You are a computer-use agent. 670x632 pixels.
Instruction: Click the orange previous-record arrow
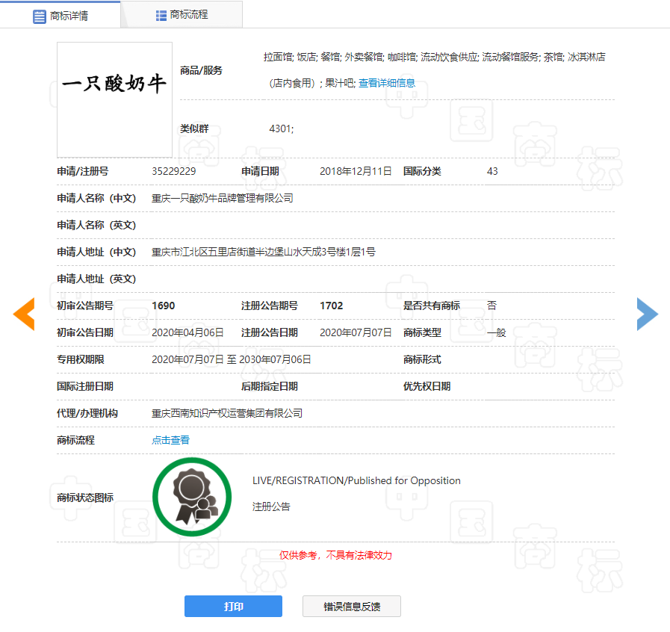pyautogui.click(x=24, y=314)
